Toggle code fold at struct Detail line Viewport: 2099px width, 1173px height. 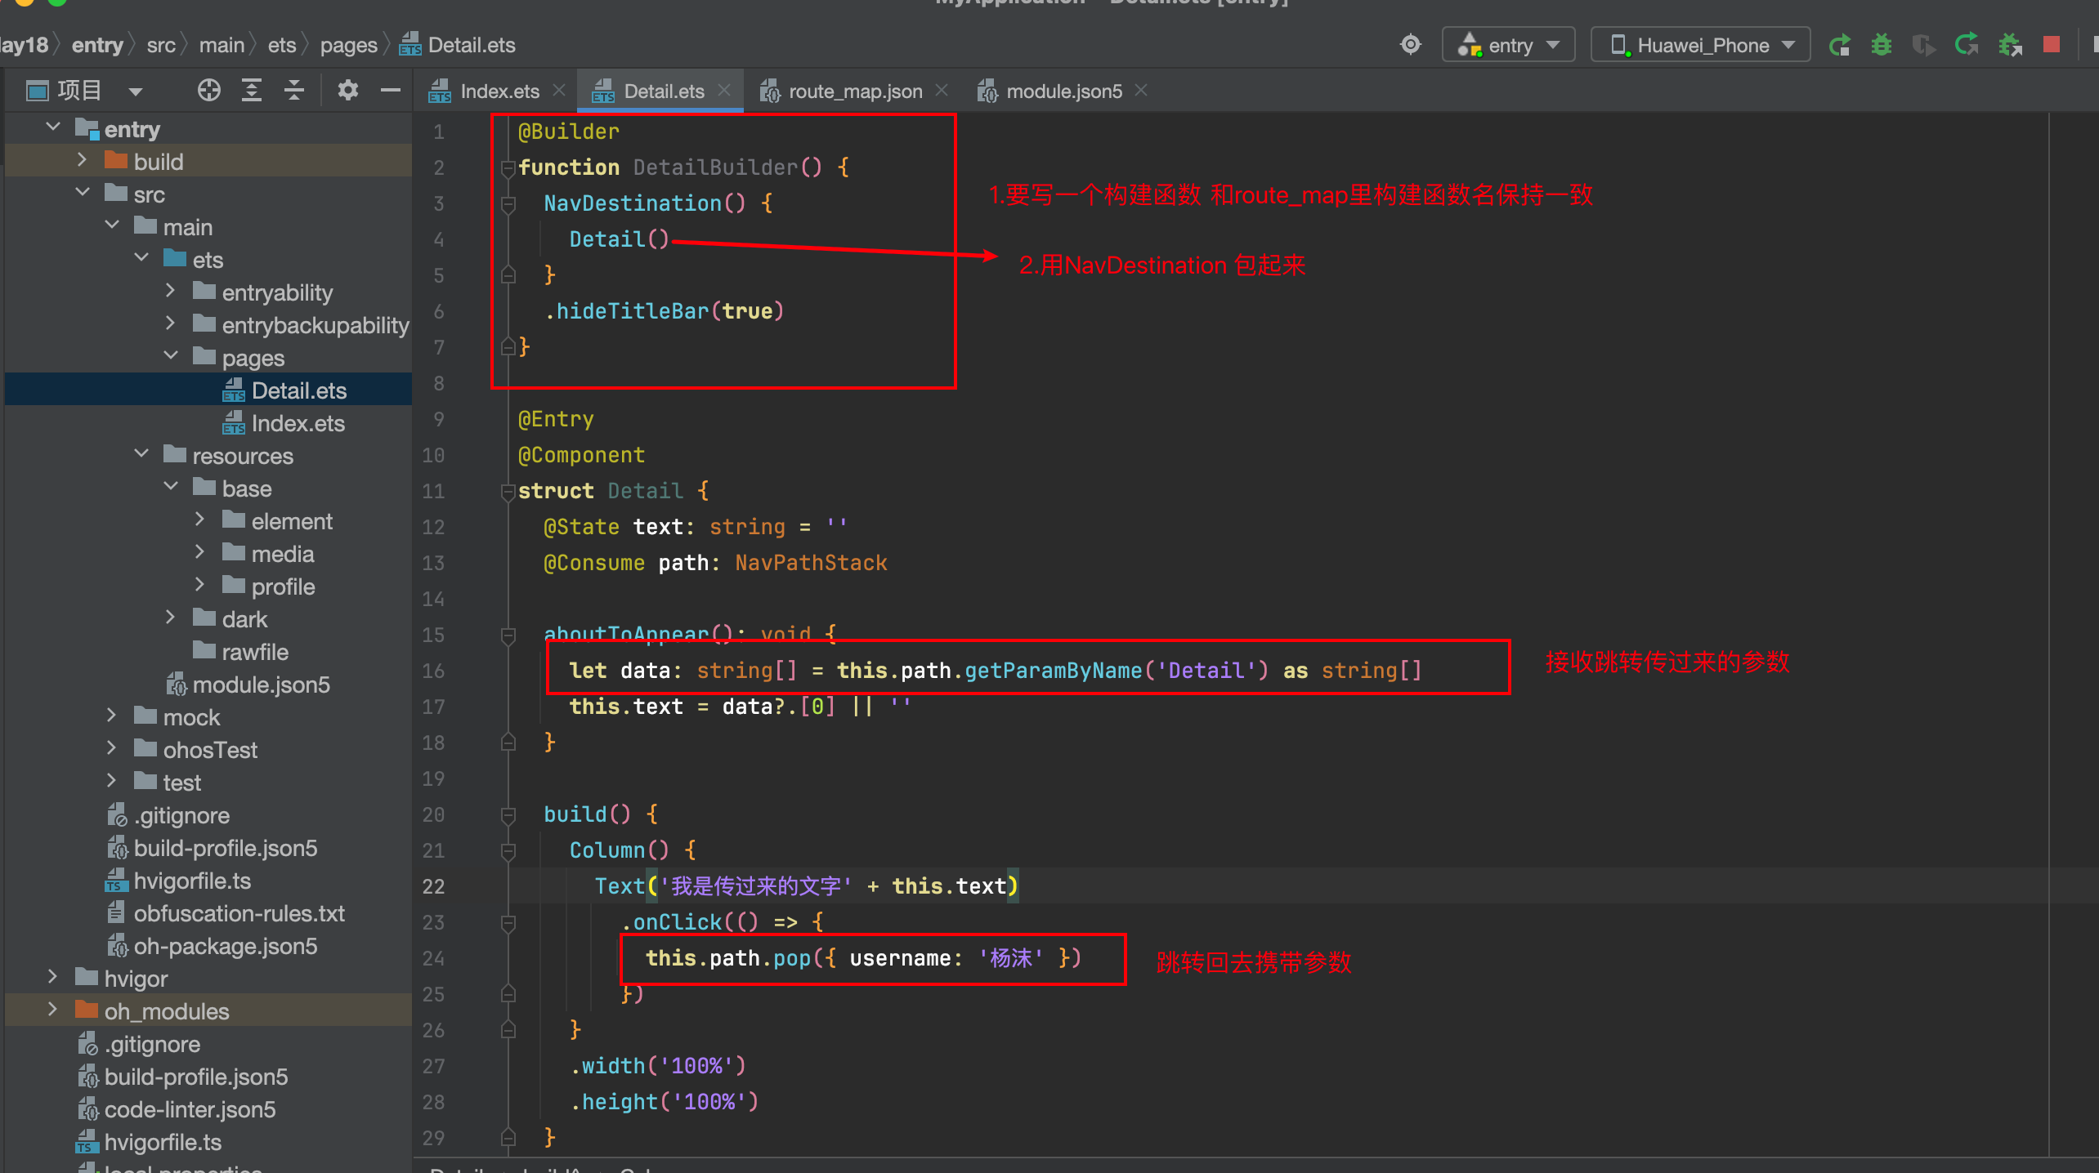tap(508, 492)
